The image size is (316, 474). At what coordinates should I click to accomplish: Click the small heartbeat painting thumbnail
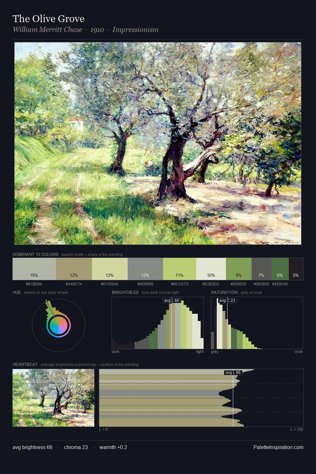click(x=53, y=398)
